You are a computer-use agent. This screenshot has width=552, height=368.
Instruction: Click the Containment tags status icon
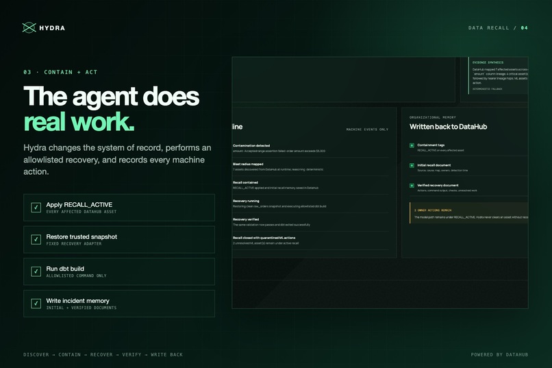412,145
